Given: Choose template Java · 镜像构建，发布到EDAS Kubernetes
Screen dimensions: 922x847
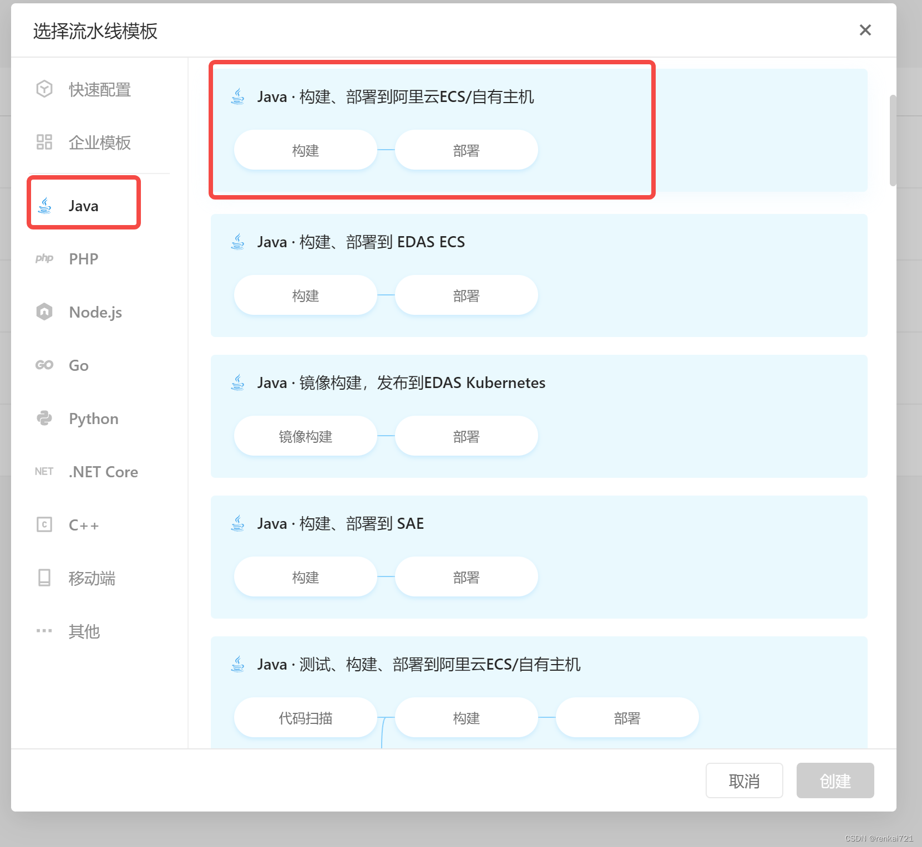Looking at the screenshot, I should [539, 416].
